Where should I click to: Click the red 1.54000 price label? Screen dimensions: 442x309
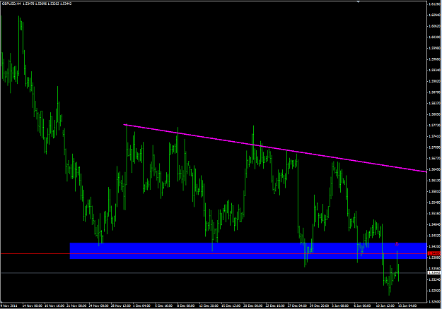pos(434,253)
